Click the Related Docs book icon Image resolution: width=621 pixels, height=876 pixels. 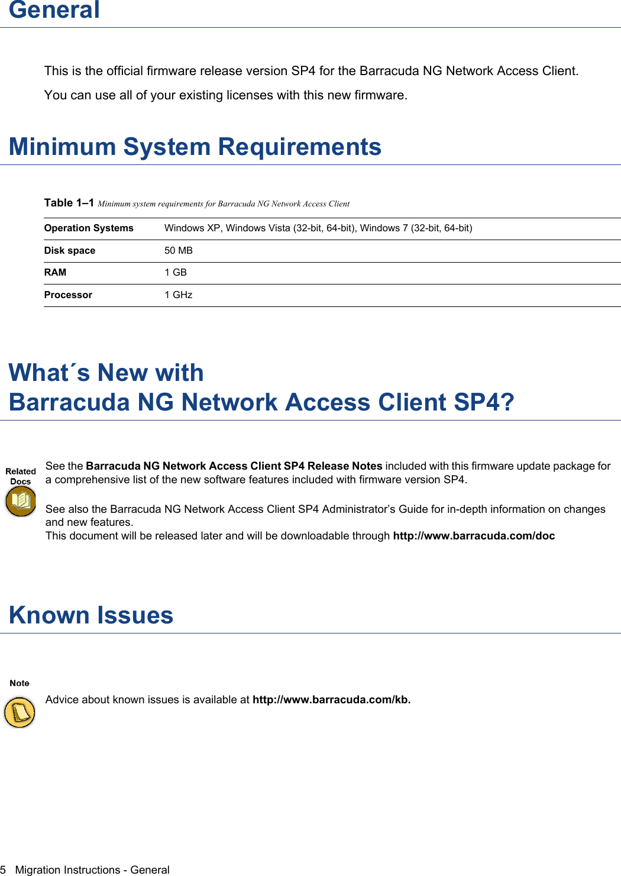(x=21, y=502)
